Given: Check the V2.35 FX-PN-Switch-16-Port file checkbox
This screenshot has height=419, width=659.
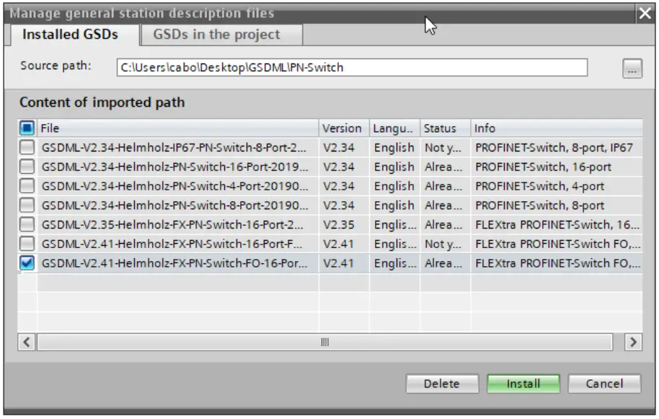Looking at the screenshot, I should click(x=27, y=224).
